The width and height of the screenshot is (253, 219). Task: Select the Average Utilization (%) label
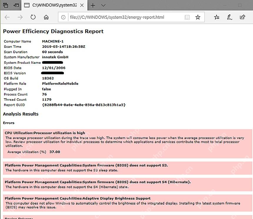(27, 152)
